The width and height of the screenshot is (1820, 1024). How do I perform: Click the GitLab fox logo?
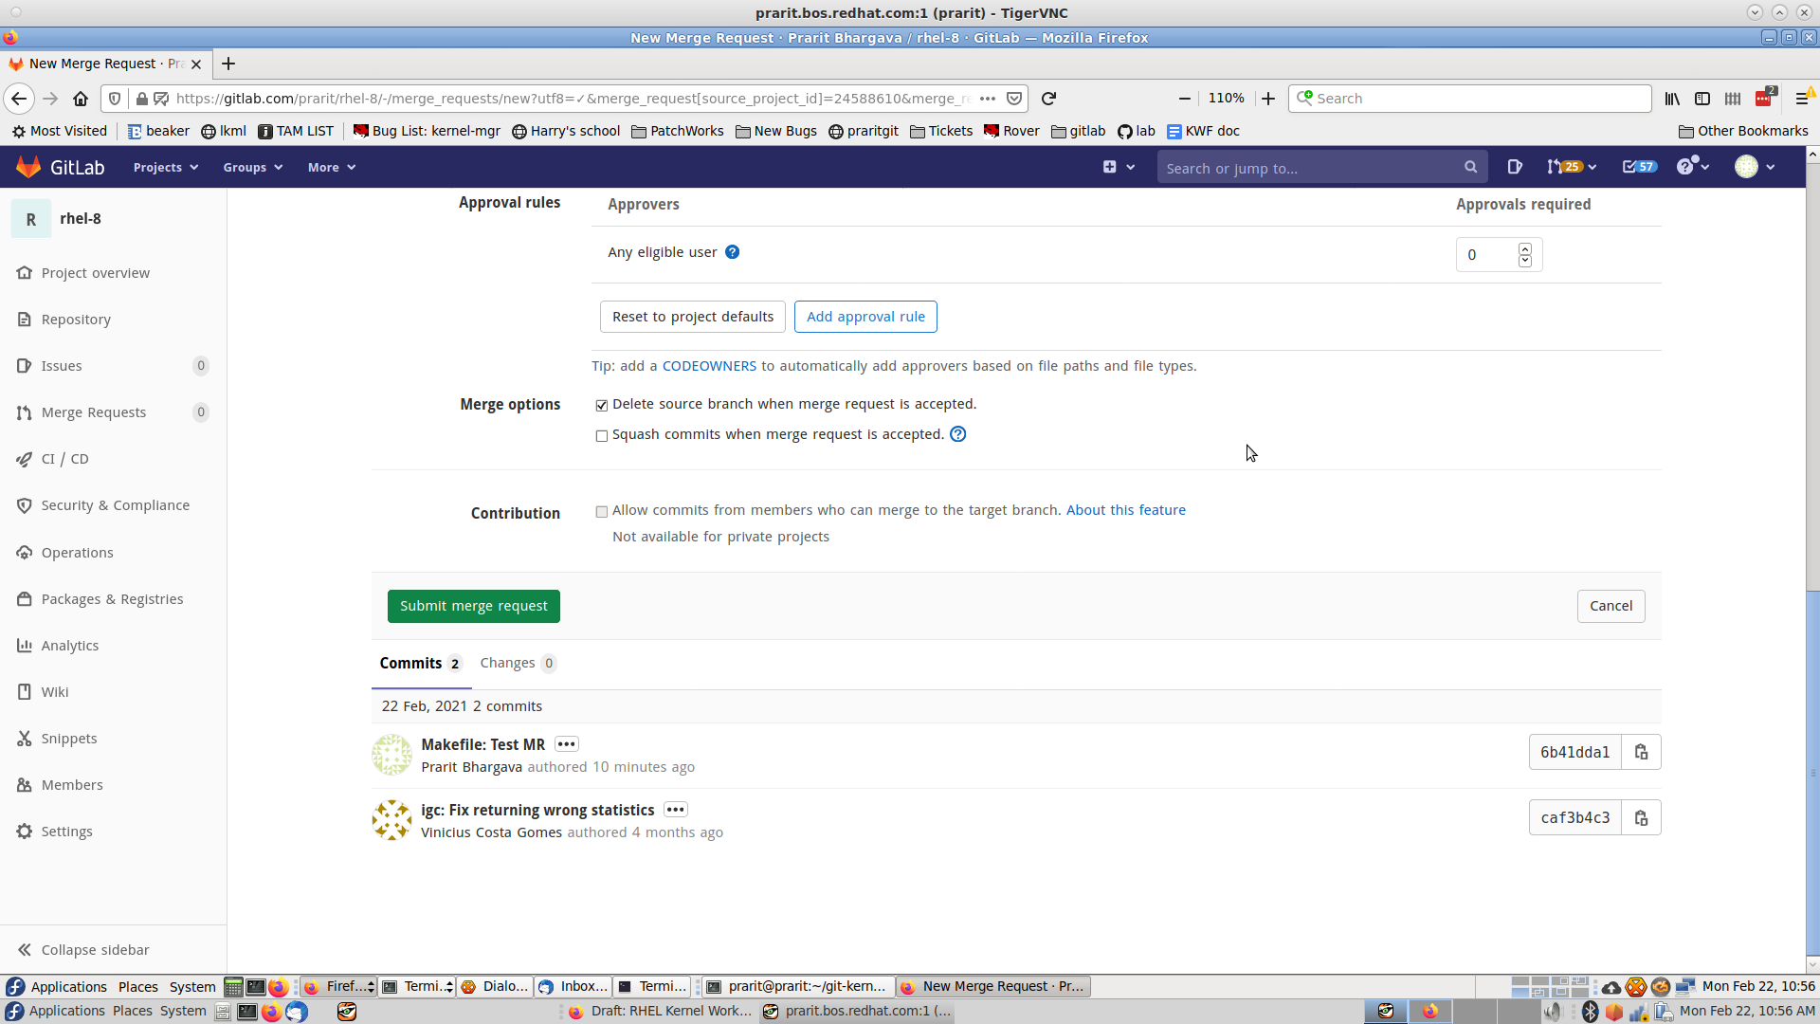28,167
